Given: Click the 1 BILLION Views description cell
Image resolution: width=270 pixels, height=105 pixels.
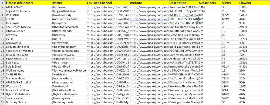Looking at the screenshot, I should pyautogui.click(x=184, y=71).
